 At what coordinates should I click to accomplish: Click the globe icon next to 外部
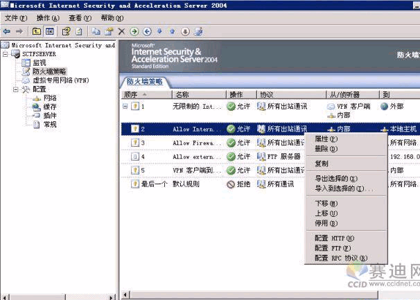[x=384, y=106]
